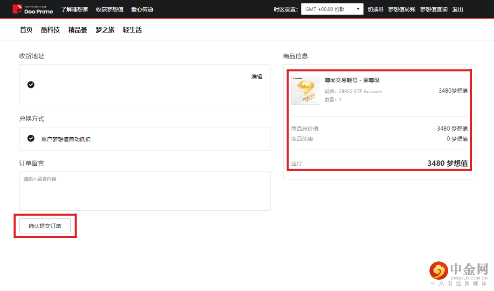
Task: Click the 商品优惠 label
Action: (302, 139)
